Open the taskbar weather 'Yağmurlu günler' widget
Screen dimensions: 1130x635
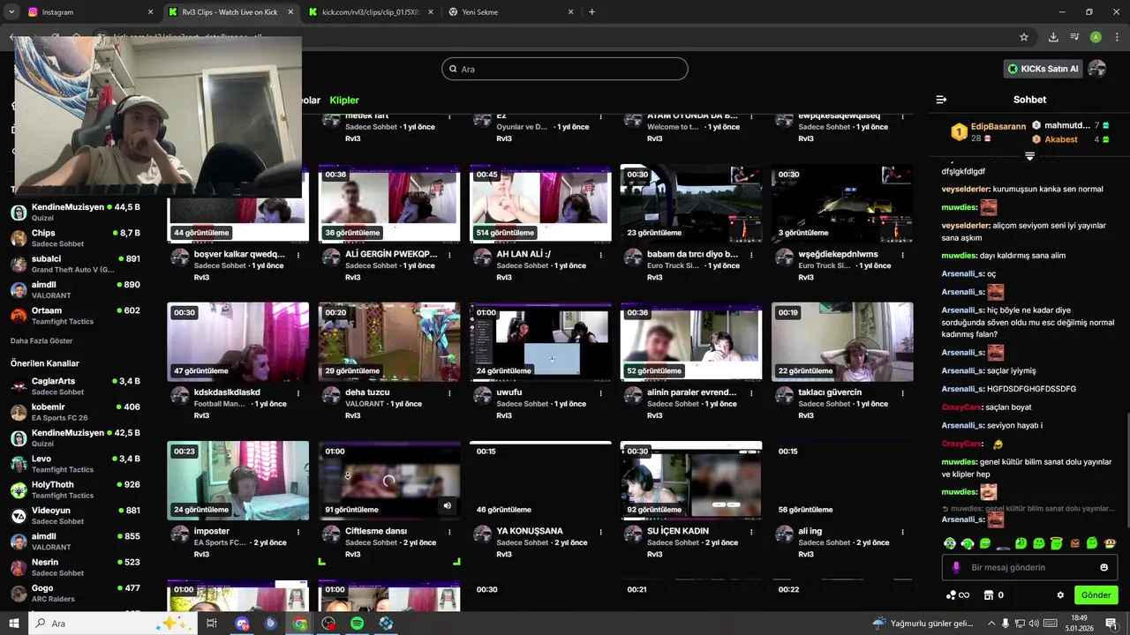point(923,624)
